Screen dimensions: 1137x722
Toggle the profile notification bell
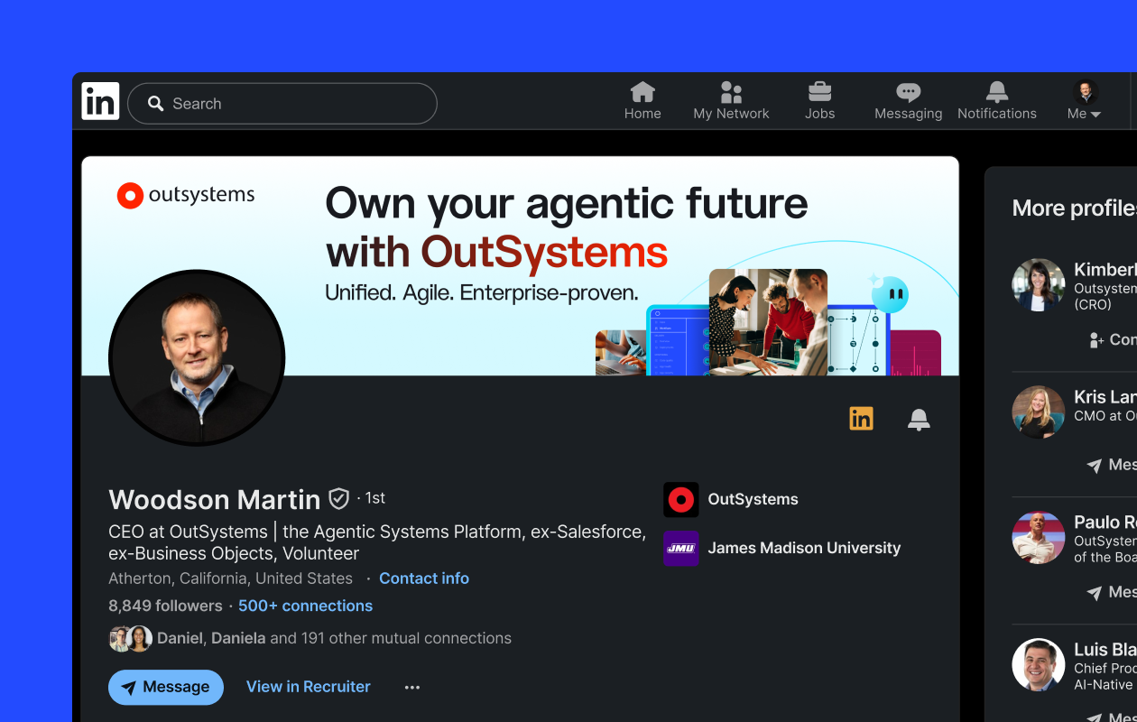[919, 419]
